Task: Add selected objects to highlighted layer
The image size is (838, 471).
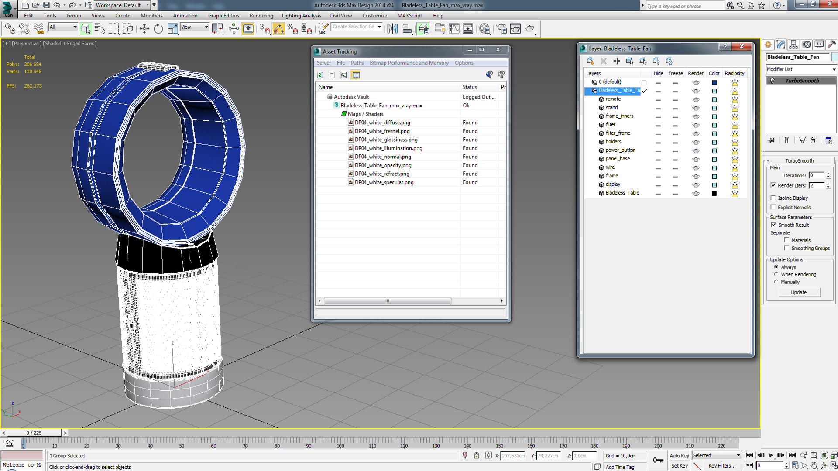Action: [616, 61]
